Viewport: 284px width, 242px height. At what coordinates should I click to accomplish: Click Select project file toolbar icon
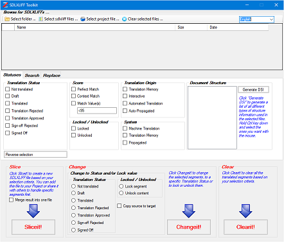83,19
